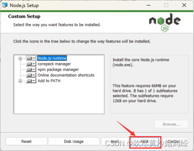Click the 'This feature requires 66MB' text
194x151 pixels.
[145, 93]
